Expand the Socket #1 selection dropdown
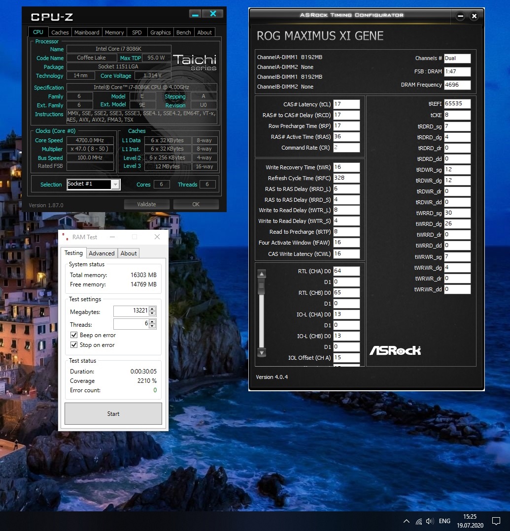 tap(116, 184)
